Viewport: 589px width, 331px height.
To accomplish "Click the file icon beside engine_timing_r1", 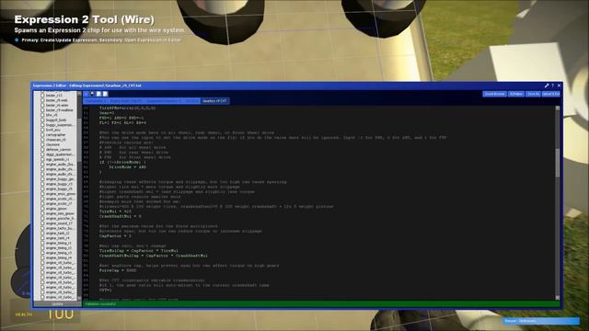I will point(42,243).
